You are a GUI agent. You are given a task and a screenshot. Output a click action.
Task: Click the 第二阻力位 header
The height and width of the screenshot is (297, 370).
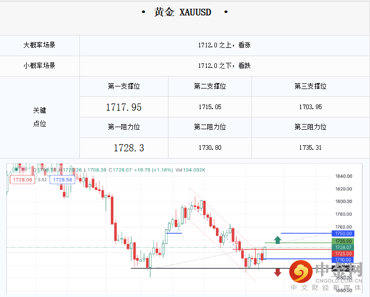click(x=210, y=127)
